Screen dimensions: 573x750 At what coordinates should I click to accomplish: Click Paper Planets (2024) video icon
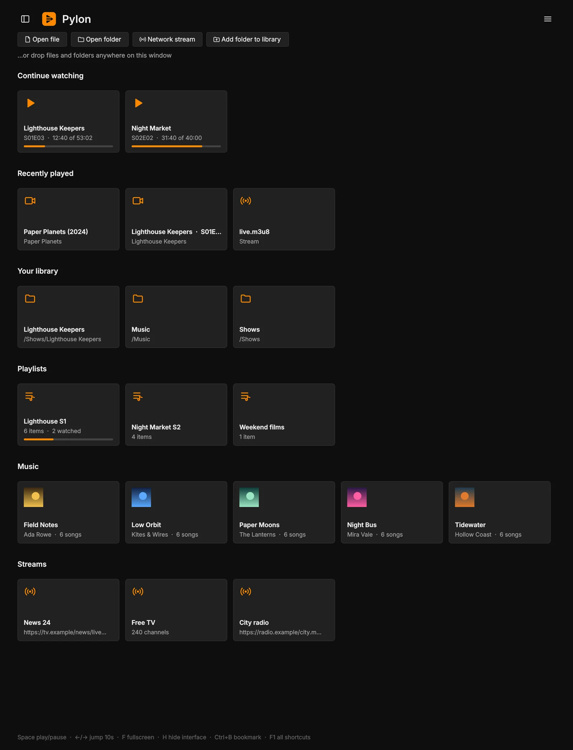coord(30,201)
